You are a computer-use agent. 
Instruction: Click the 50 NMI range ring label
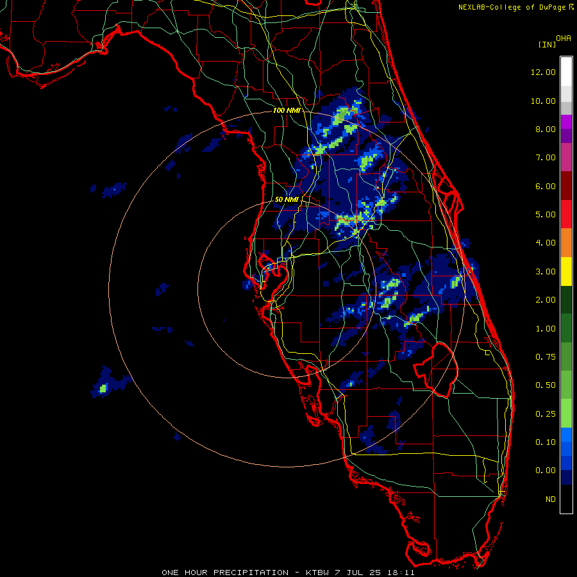pos(287,199)
